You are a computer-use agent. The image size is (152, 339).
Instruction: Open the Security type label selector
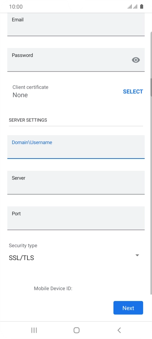[x=23, y=246]
